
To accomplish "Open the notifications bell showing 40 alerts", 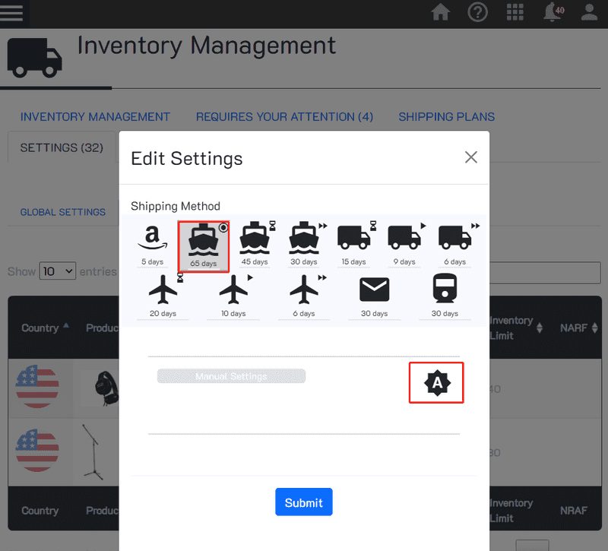I will (553, 13).
